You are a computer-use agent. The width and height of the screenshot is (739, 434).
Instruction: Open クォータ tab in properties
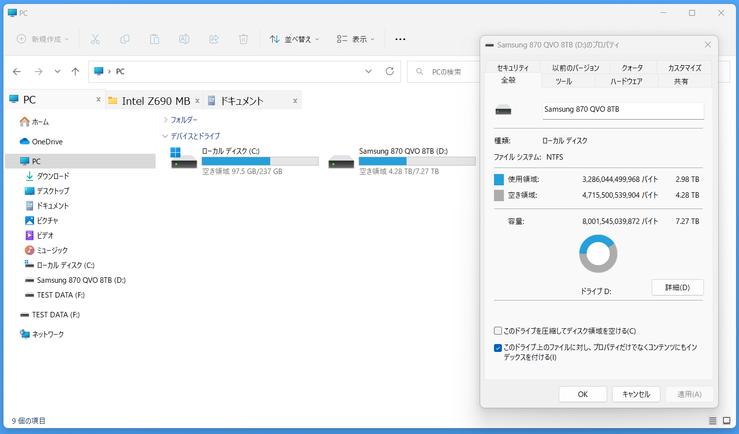[633, 68]
